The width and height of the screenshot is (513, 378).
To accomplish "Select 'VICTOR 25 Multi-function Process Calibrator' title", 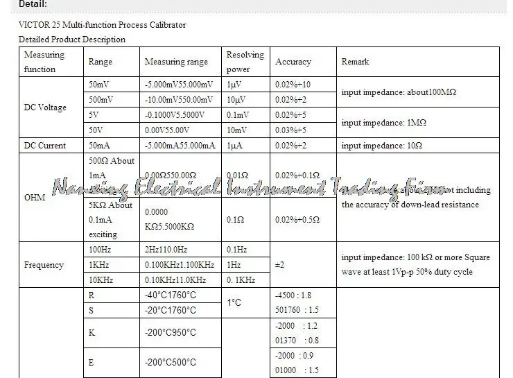I will click(102, 25).
